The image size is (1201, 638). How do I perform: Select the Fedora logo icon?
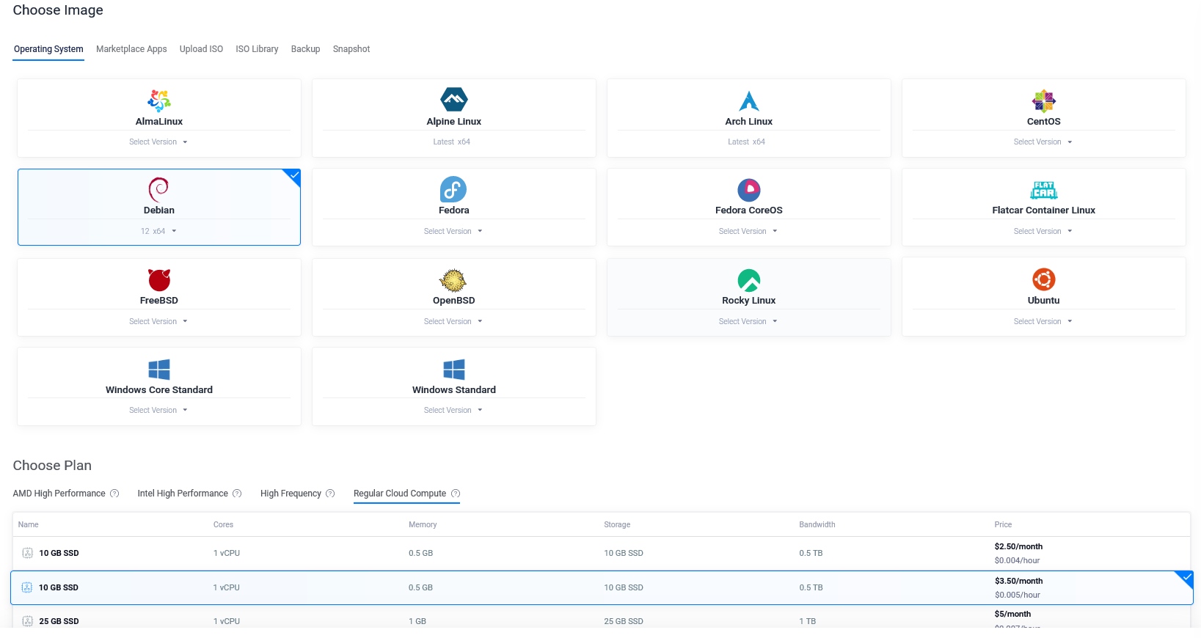coord(453,189)
